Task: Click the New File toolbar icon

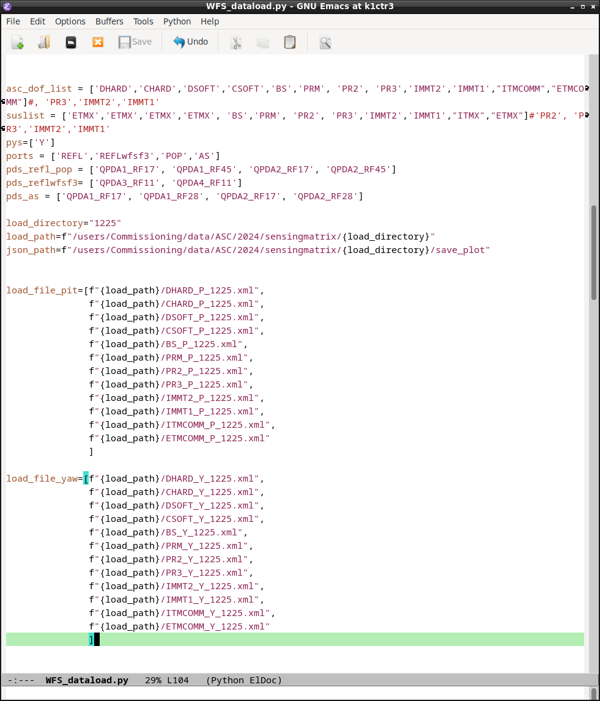Action: [18, 42]
